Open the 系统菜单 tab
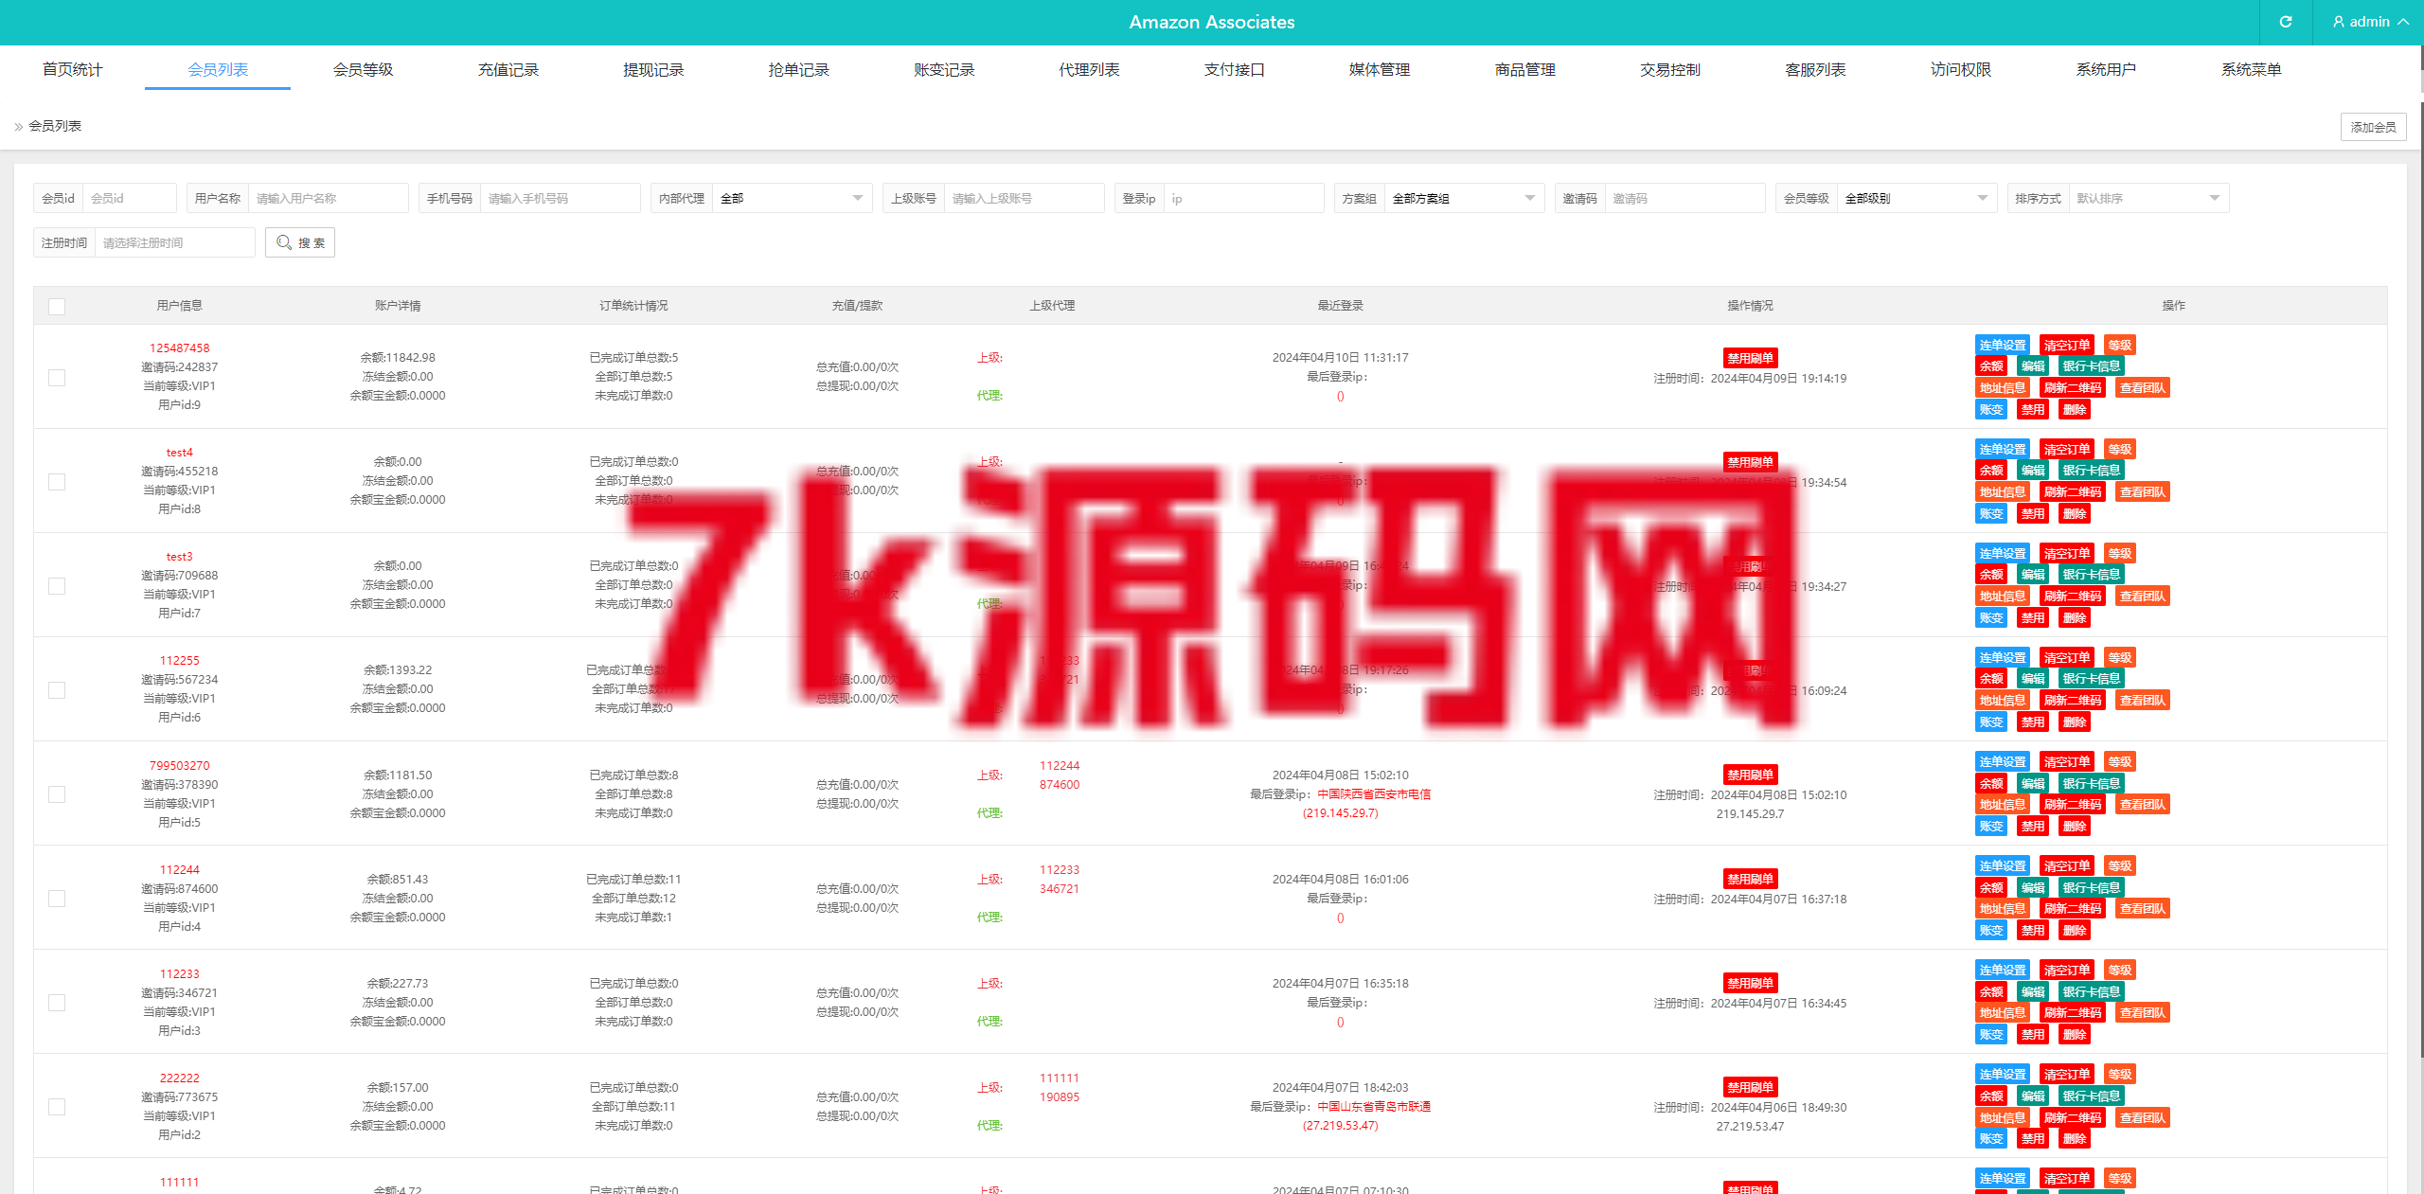Screen dimensions: 2424x1194 click(2251, 69)
